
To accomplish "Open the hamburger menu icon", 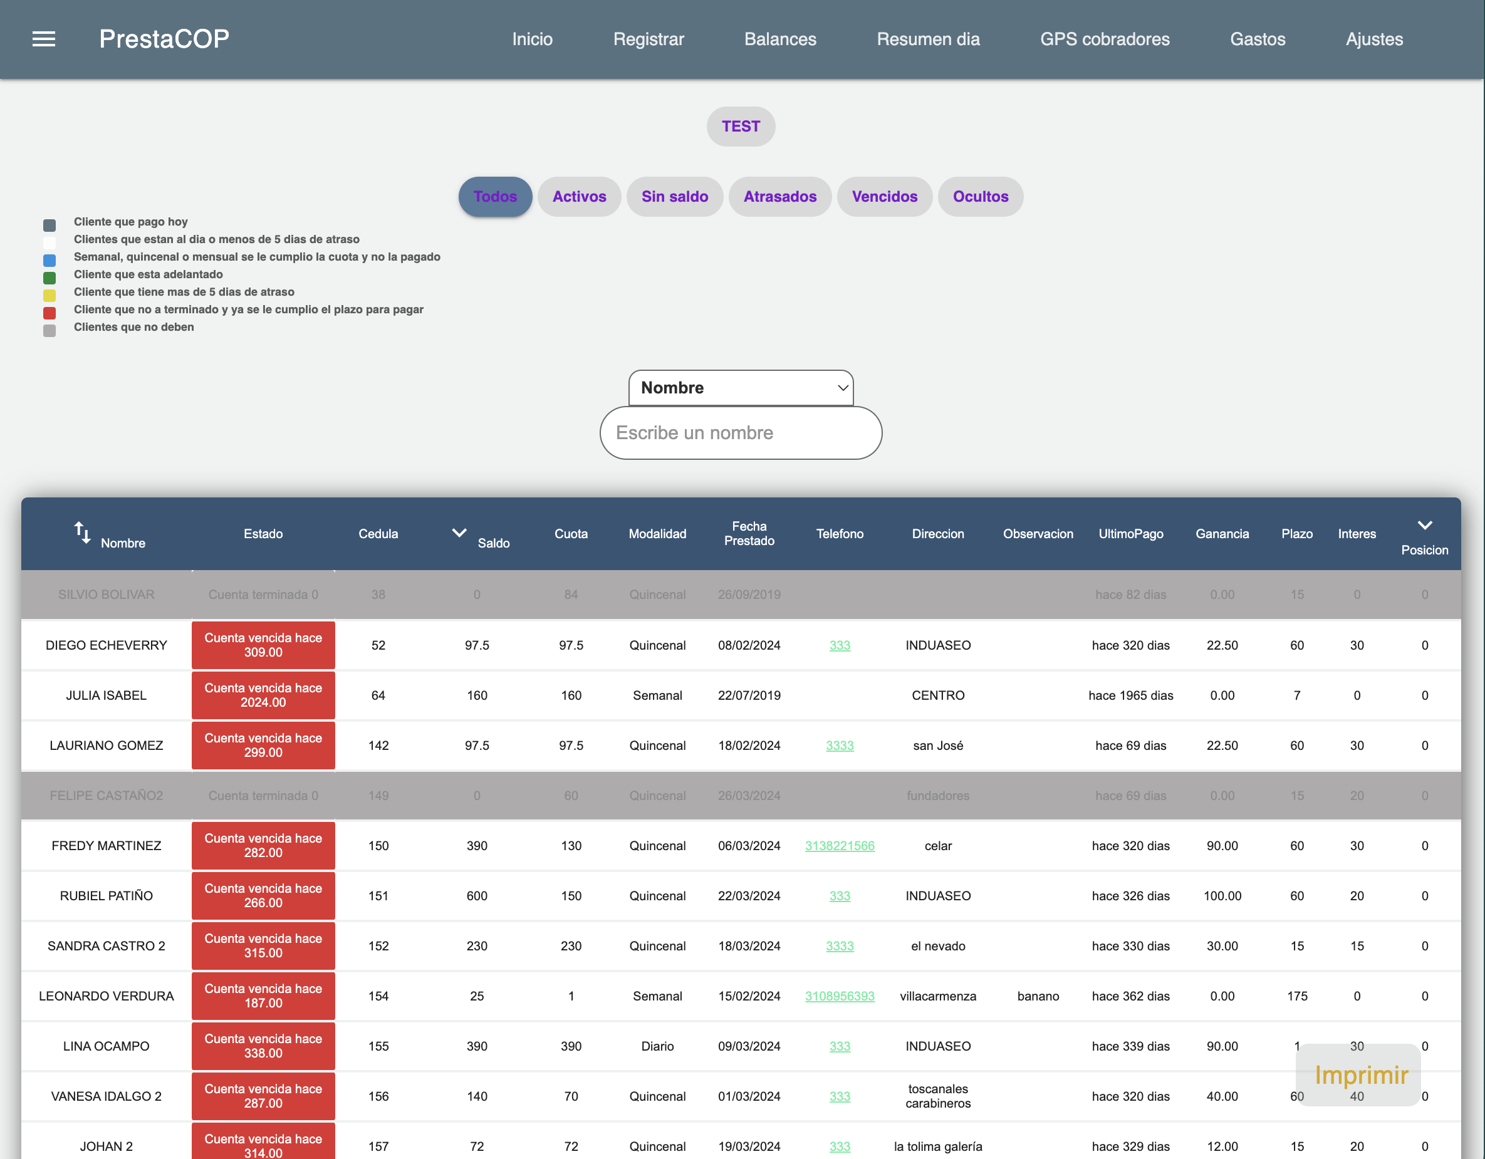I will click(x=43, y=39).
